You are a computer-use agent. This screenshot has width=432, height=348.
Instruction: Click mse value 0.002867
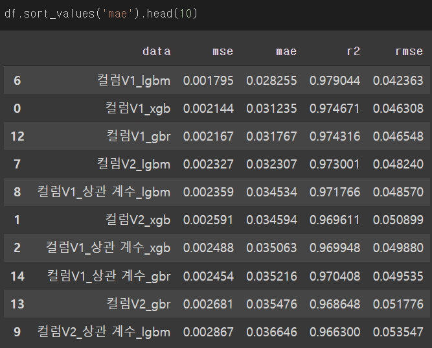(x=209, y=332)
